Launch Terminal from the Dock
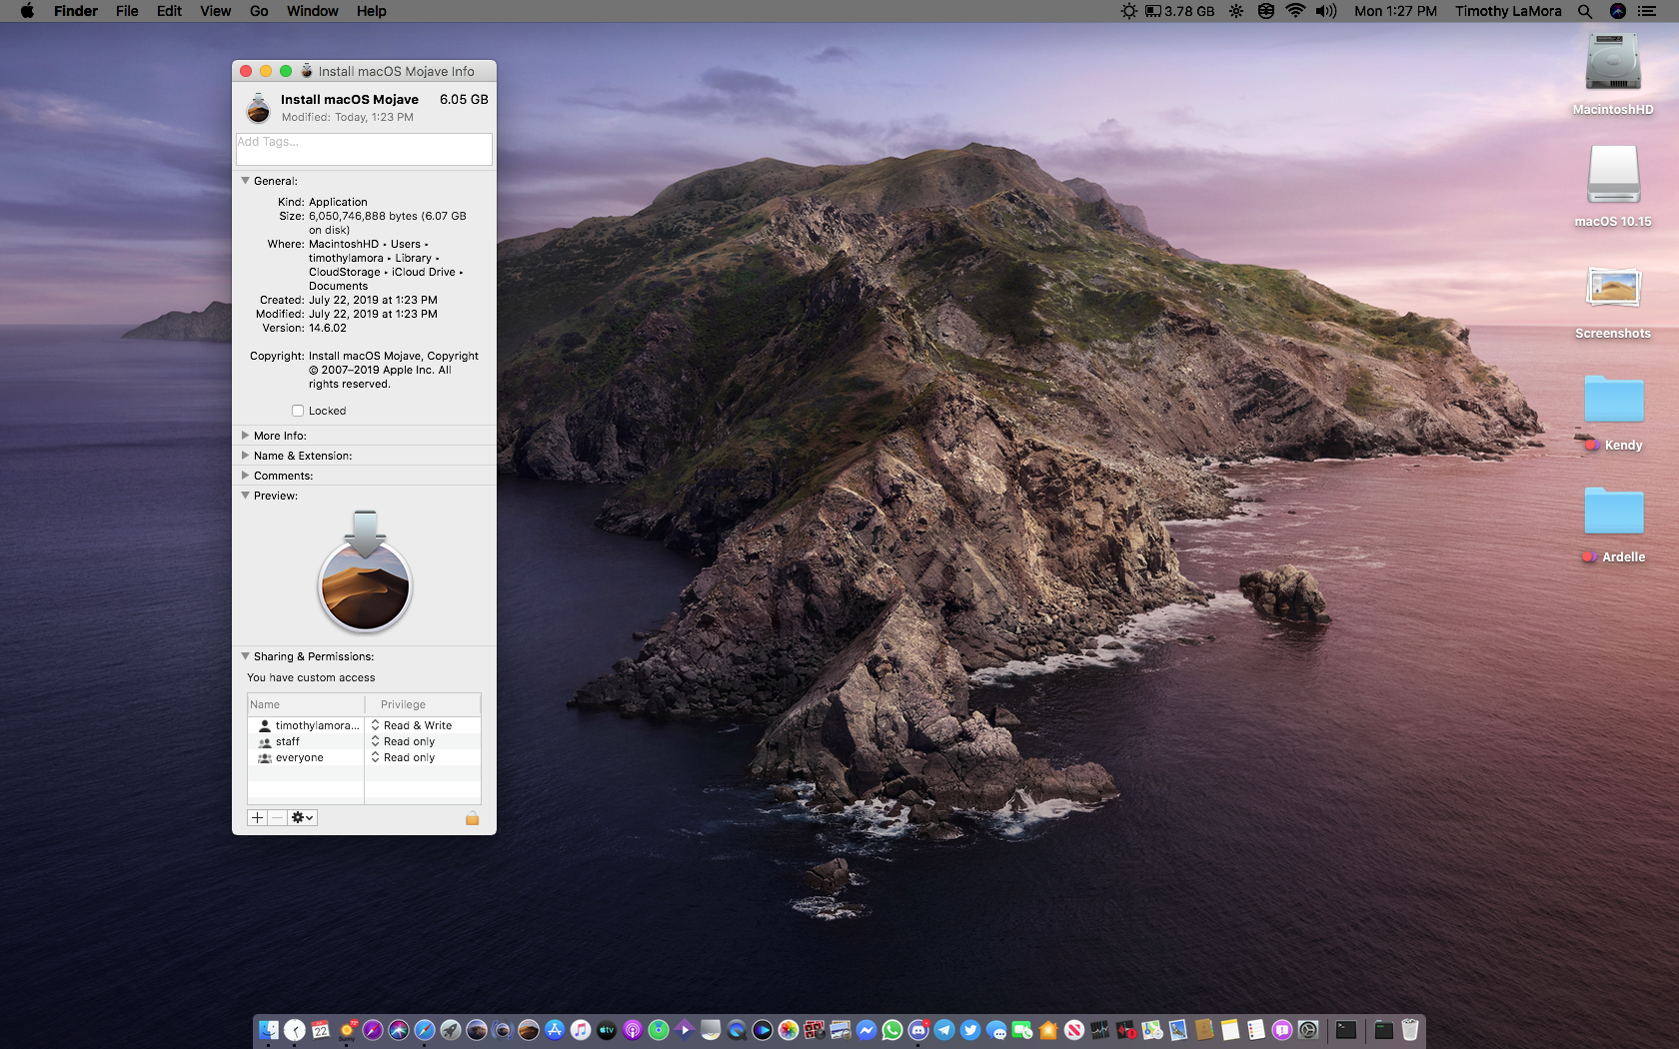The height and width of the screenshot is (1049, 1679). point(1346,1030)
